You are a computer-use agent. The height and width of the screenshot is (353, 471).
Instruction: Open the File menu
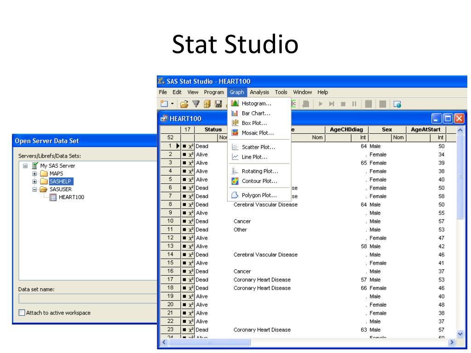(163, 92)
